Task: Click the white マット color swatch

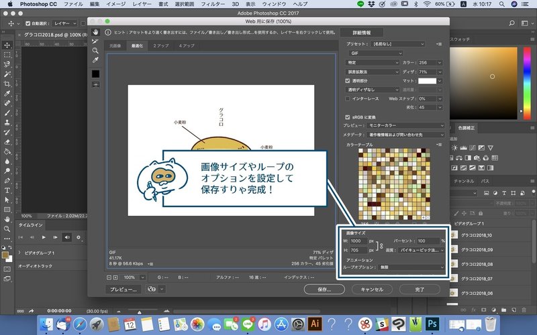Action: pyautogui.click(x=427, y=81)
